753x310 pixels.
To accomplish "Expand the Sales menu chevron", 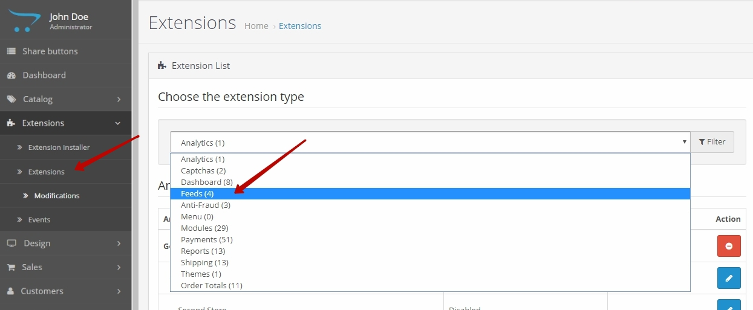I will coord(119,267).
